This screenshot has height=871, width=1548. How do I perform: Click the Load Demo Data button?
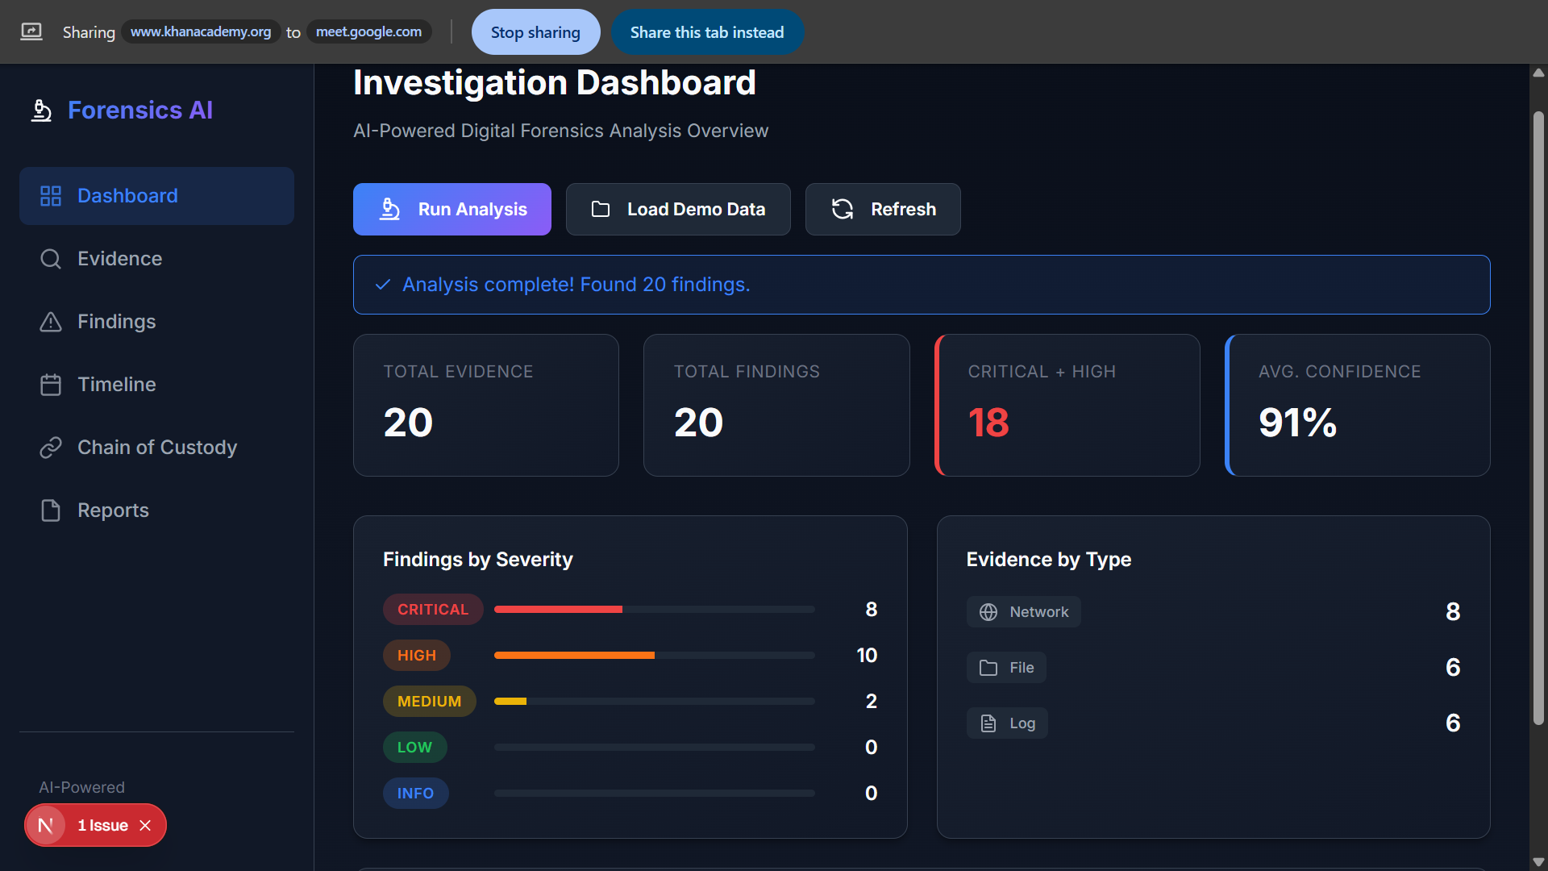tap(678, 209)
